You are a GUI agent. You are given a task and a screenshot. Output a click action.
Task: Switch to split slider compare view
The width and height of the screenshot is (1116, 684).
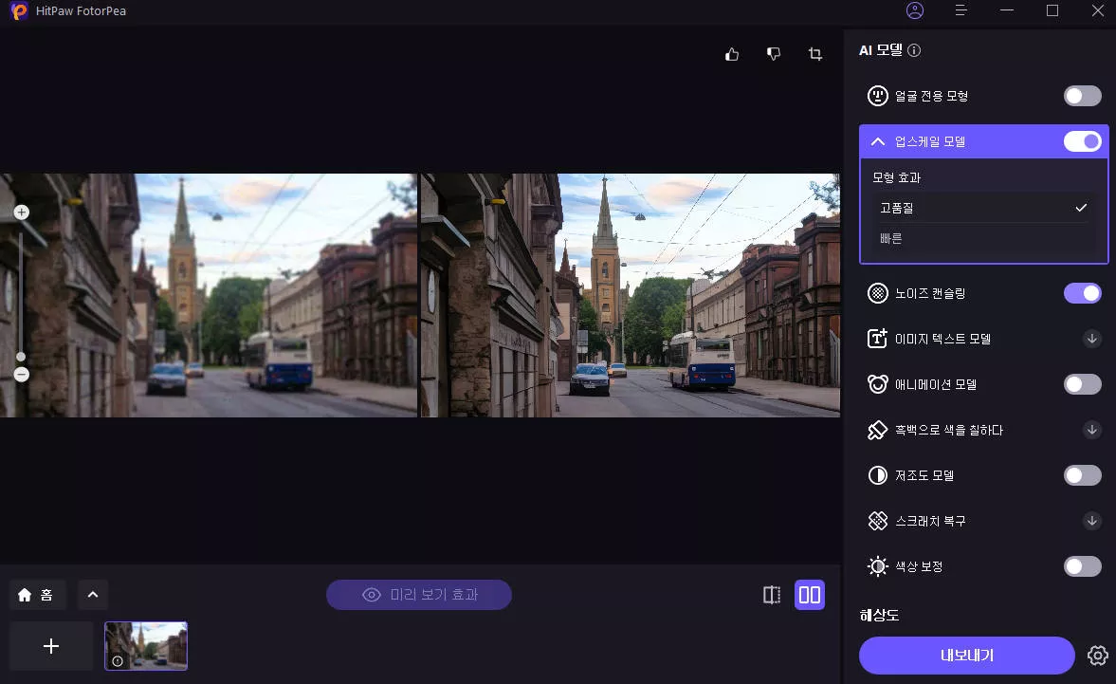772,595
